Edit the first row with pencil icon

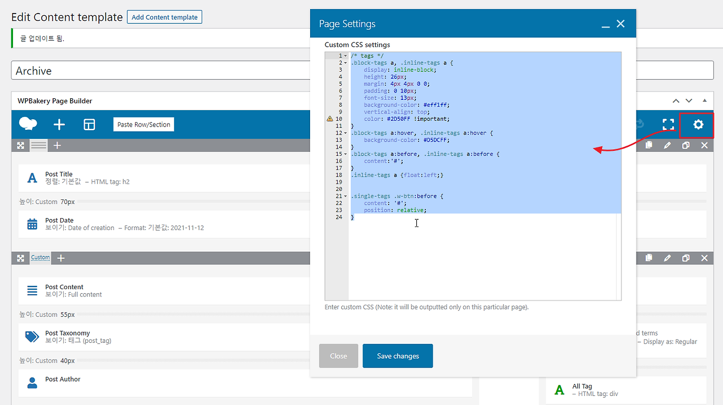point(667,146)
